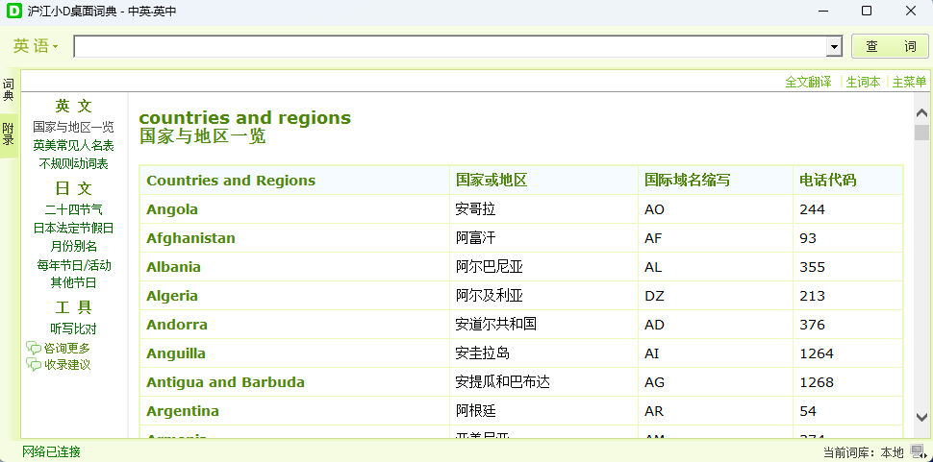This screenshot has width=933, height=462.
Task: Click the vertical scrollbar thumb
Action: [921, 133]
